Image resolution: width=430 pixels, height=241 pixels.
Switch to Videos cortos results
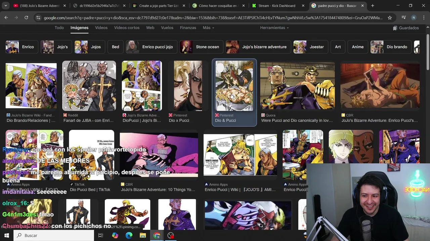(x=127, y=28)
